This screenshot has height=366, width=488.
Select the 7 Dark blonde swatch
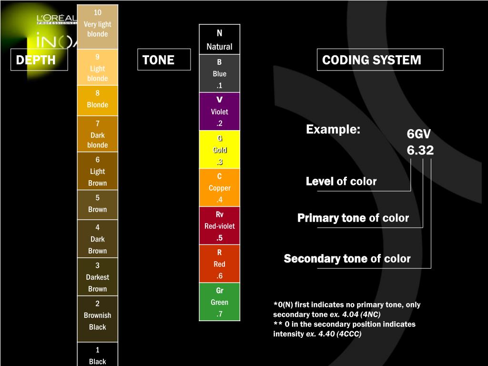[x=97, y=134]
